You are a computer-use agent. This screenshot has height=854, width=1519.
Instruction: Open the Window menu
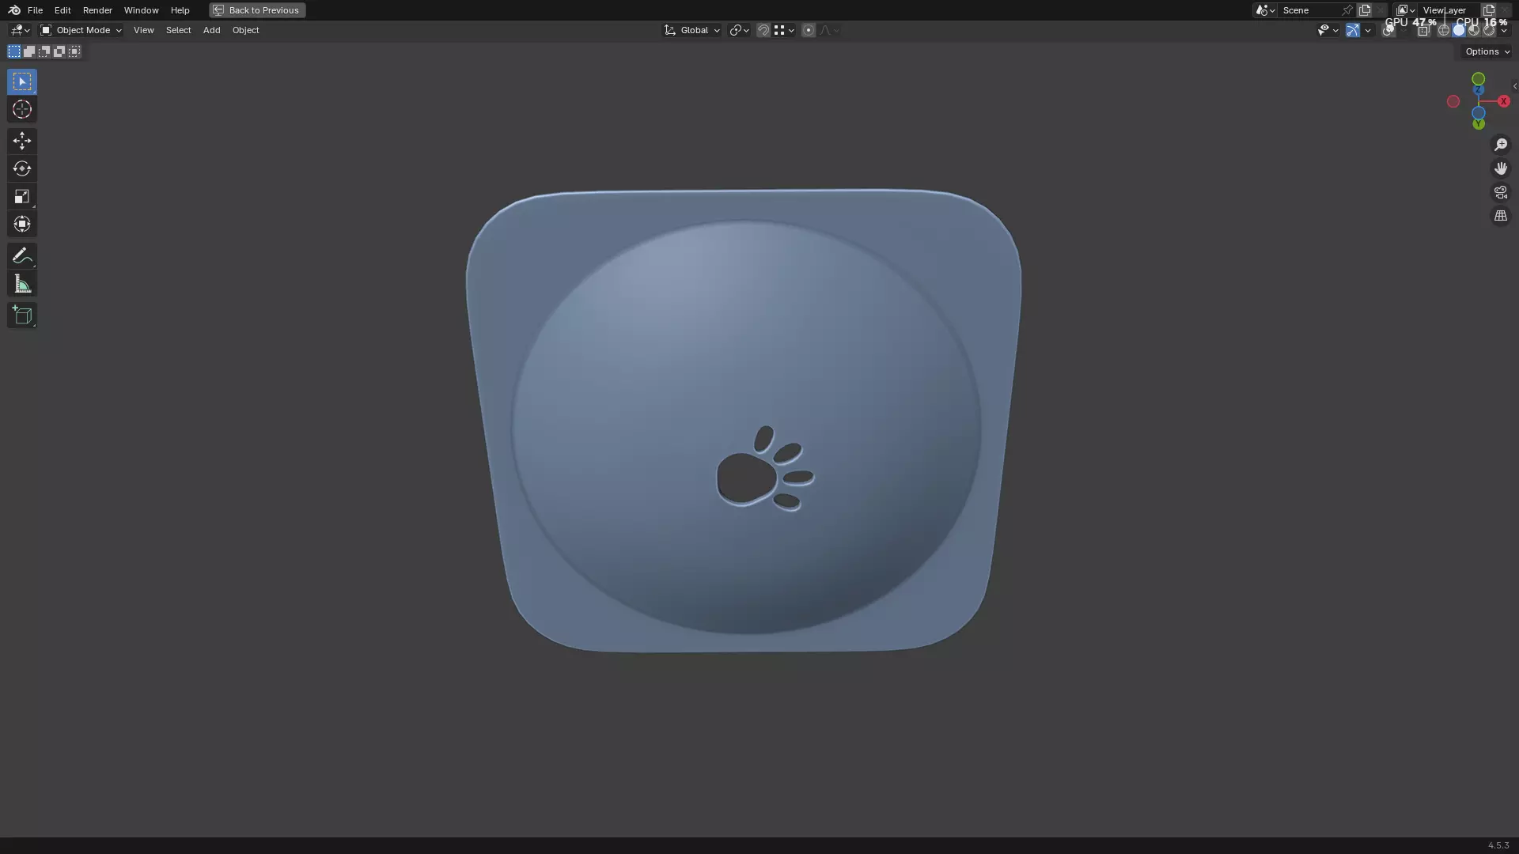[142, 10]
